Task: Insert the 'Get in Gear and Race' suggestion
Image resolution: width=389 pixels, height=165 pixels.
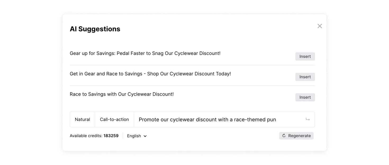Action: 305,77
